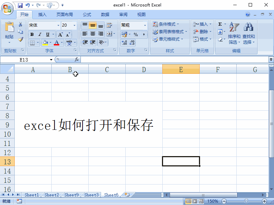Click the increase decimal places icon
Screen dimensions: 274x205
tap(124, 43)
